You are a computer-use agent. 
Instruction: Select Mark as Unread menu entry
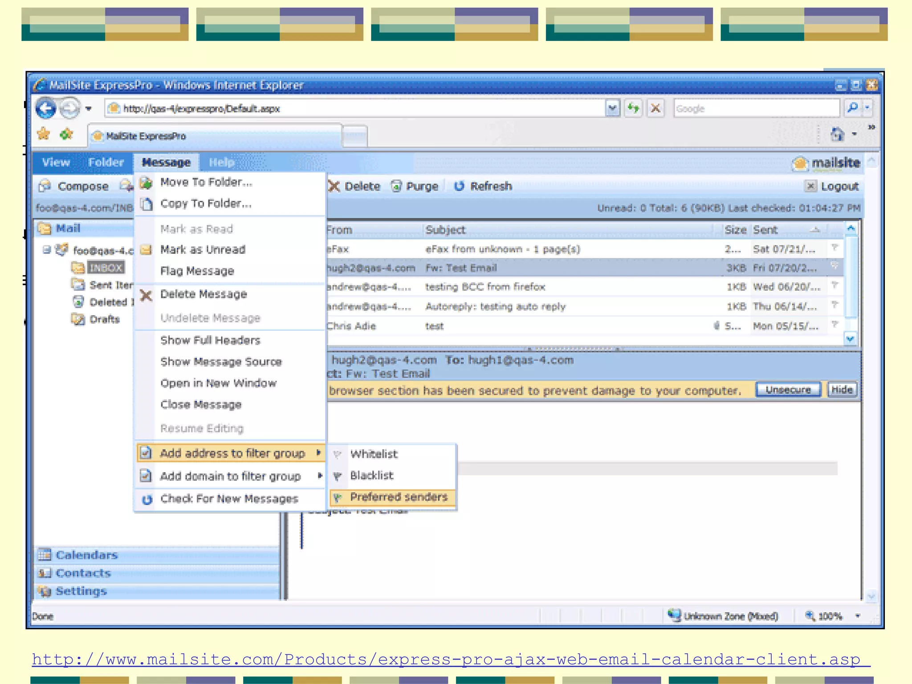230,249
